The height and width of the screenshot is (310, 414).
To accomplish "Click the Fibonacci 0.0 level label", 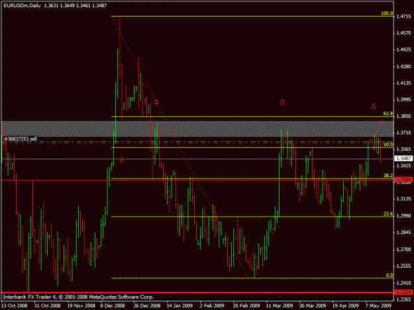I will click(389, 275).
